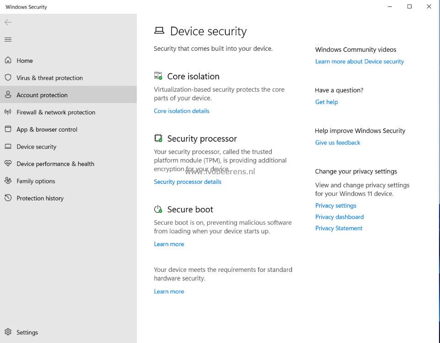This screenshot has height=343, width=440.
Task: Click the Device security page title
Action: (x=208, y=31)
